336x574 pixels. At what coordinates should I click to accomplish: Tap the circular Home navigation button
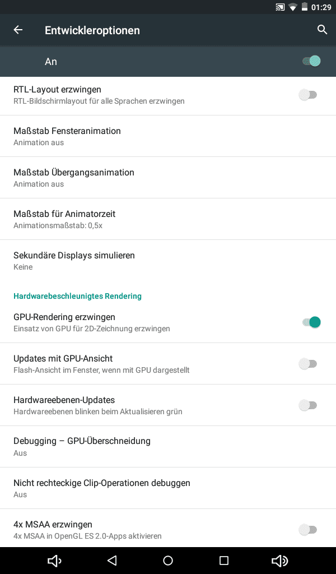pyautogui.click(x=168, y=561)
